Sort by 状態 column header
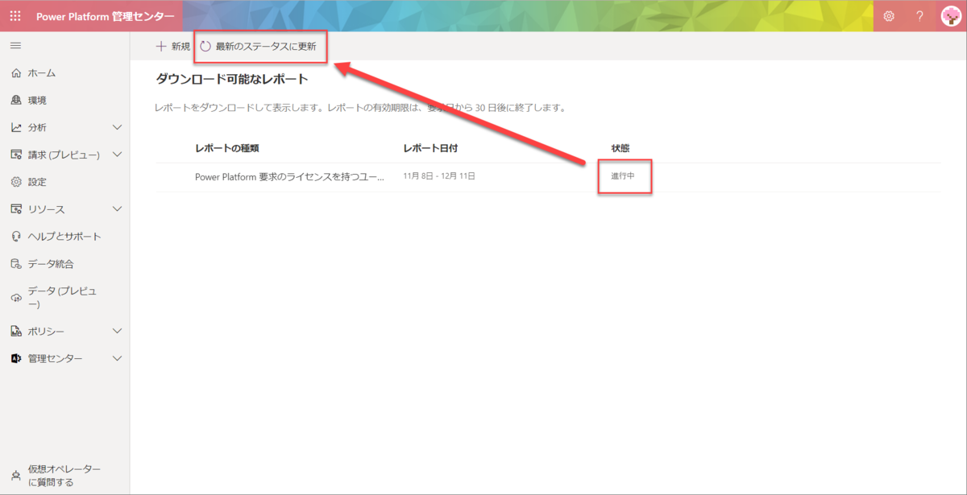 coord(620,148)
